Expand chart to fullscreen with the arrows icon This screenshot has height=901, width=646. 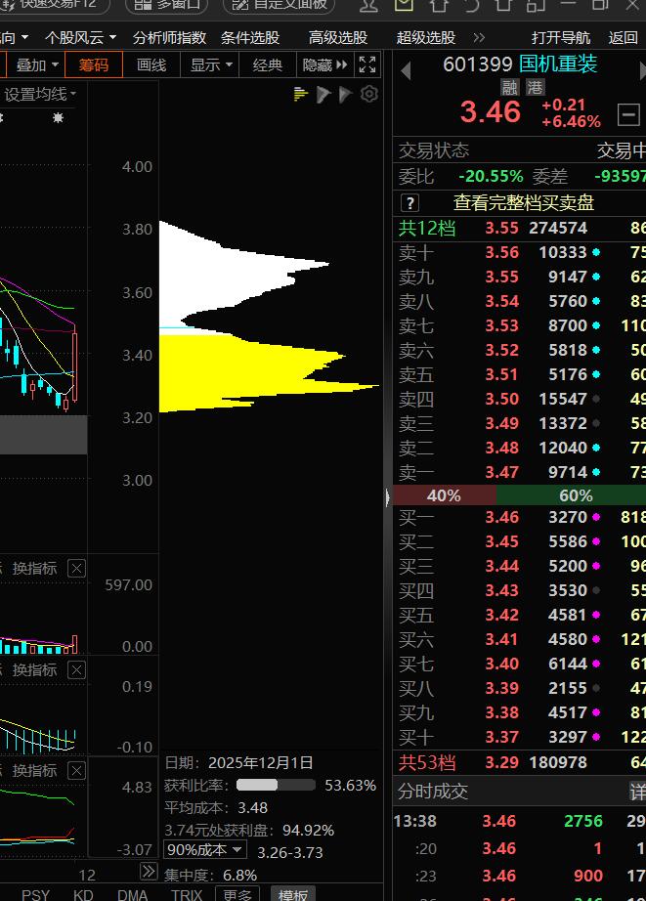point(367,64)
